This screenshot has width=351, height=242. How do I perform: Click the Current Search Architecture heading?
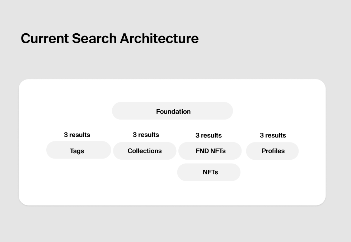click(110, 38)
